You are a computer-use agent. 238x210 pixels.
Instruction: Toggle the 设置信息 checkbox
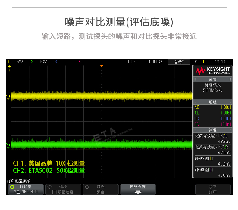click(55, 192)
